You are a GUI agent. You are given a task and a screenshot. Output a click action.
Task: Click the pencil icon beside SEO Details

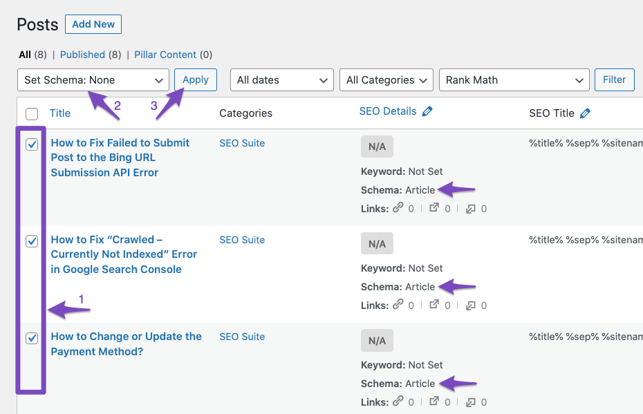click(x=427, y=111)
